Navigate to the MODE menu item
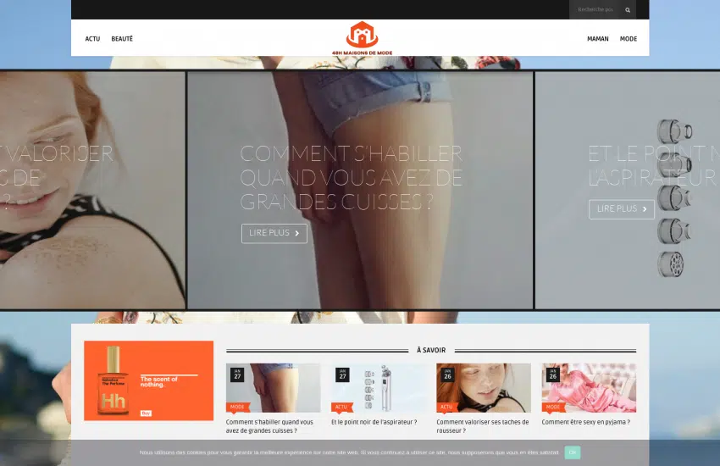Screen dimensions: 720x466 click(629, 39)
